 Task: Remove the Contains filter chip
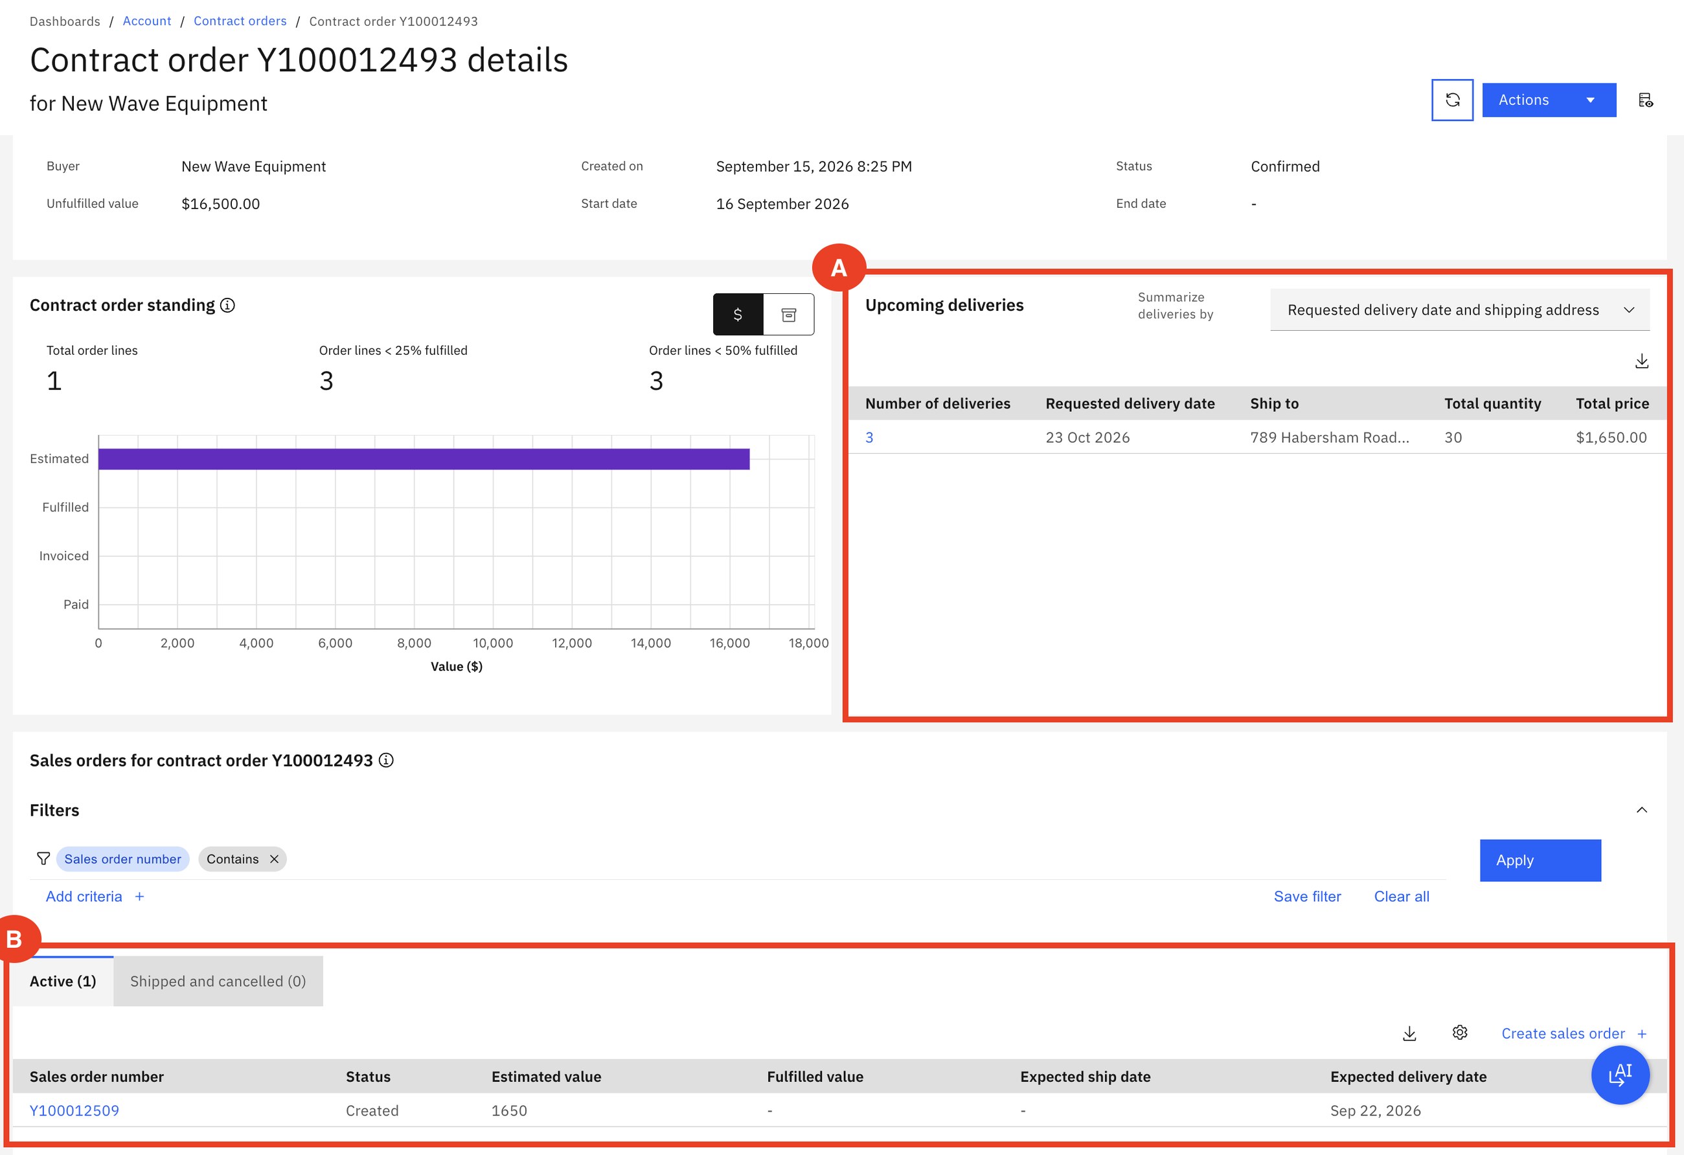(x=274, y=859)
